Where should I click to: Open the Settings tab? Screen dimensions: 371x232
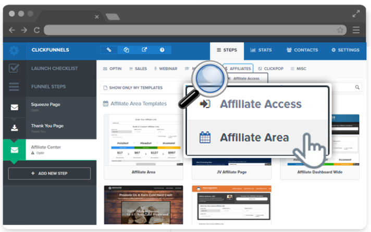(x=345, y=50)
